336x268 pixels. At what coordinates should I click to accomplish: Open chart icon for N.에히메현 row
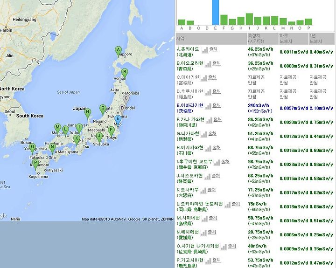[203, 233]
